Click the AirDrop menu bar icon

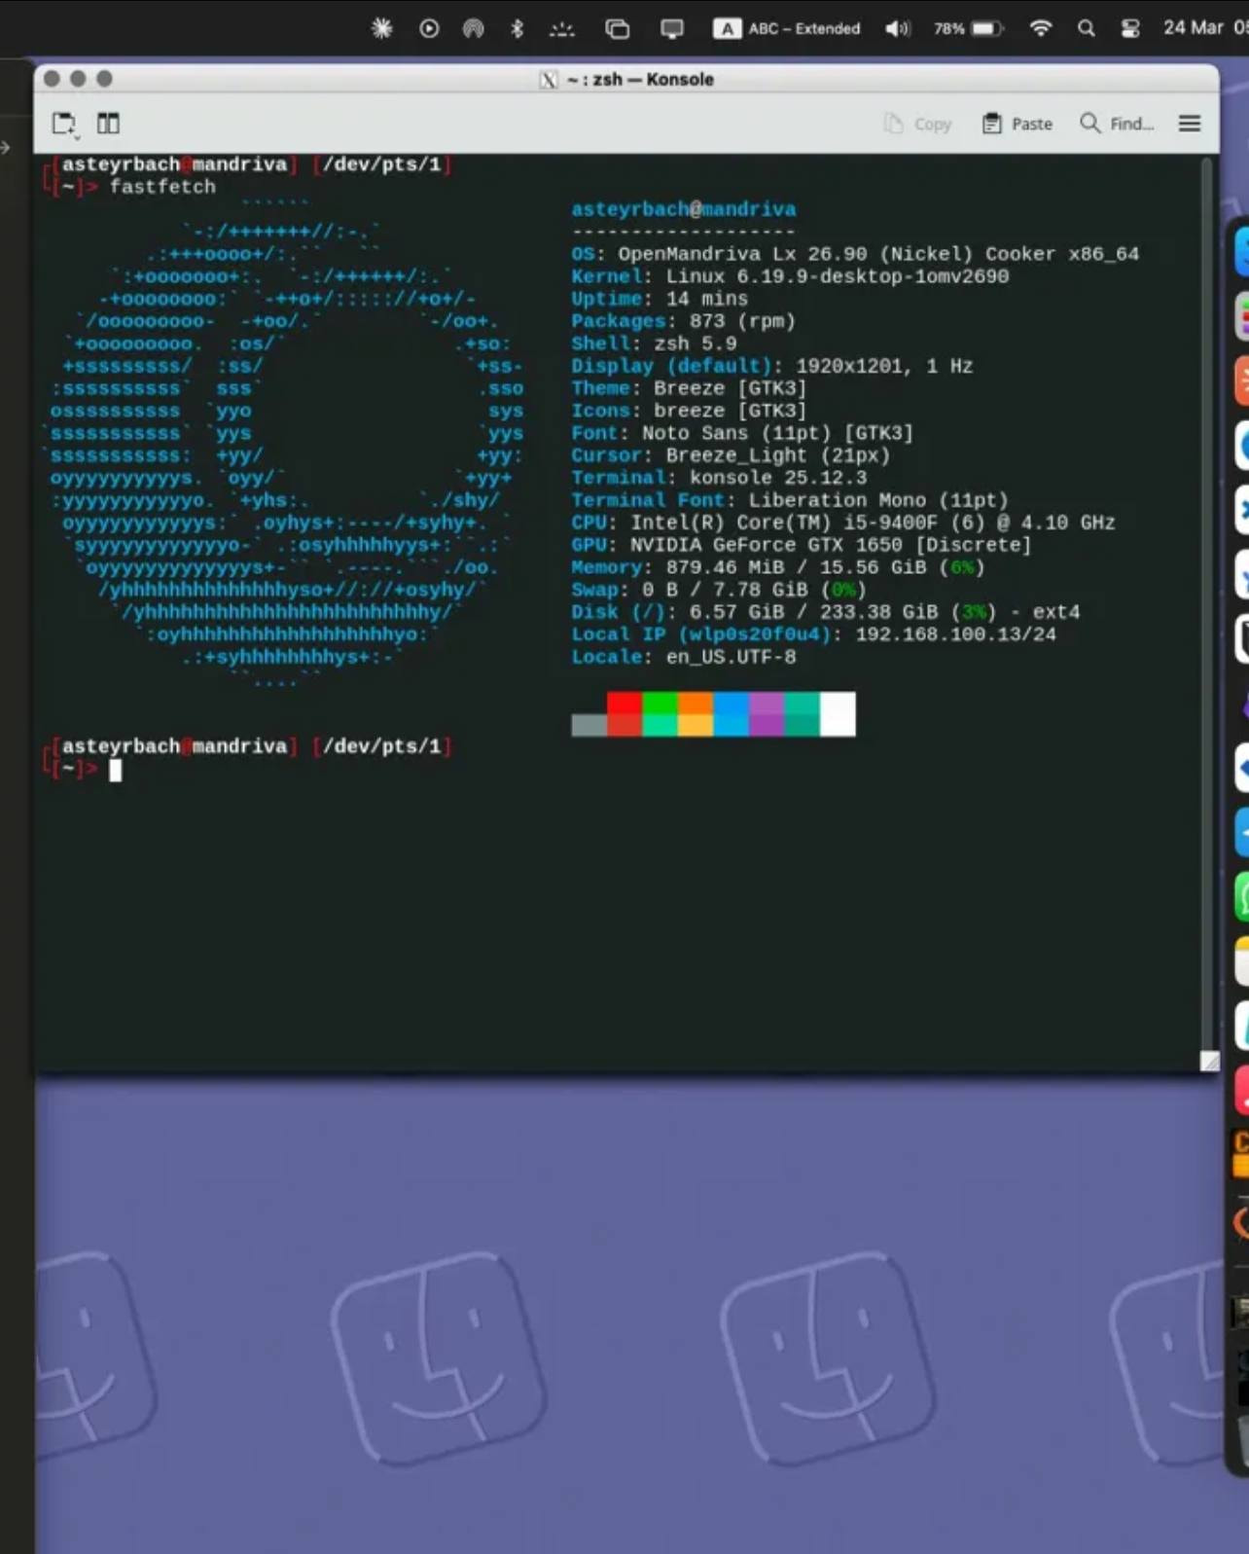point(473,28)
